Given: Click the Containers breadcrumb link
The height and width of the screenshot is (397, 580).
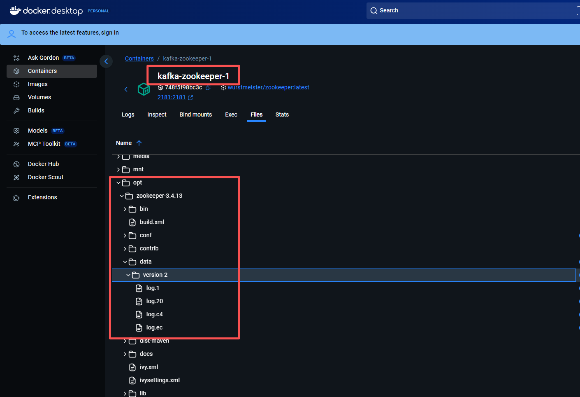Looking at the screenshot, I should coord(139,58).
